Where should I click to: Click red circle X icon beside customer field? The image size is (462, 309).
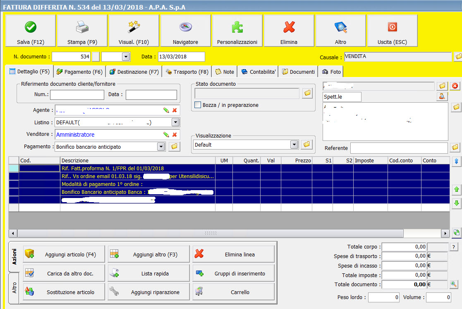[455, 86]
